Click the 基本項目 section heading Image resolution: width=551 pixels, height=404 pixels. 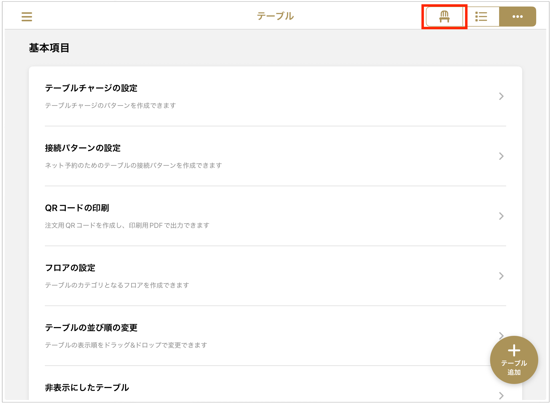point(49,48)
